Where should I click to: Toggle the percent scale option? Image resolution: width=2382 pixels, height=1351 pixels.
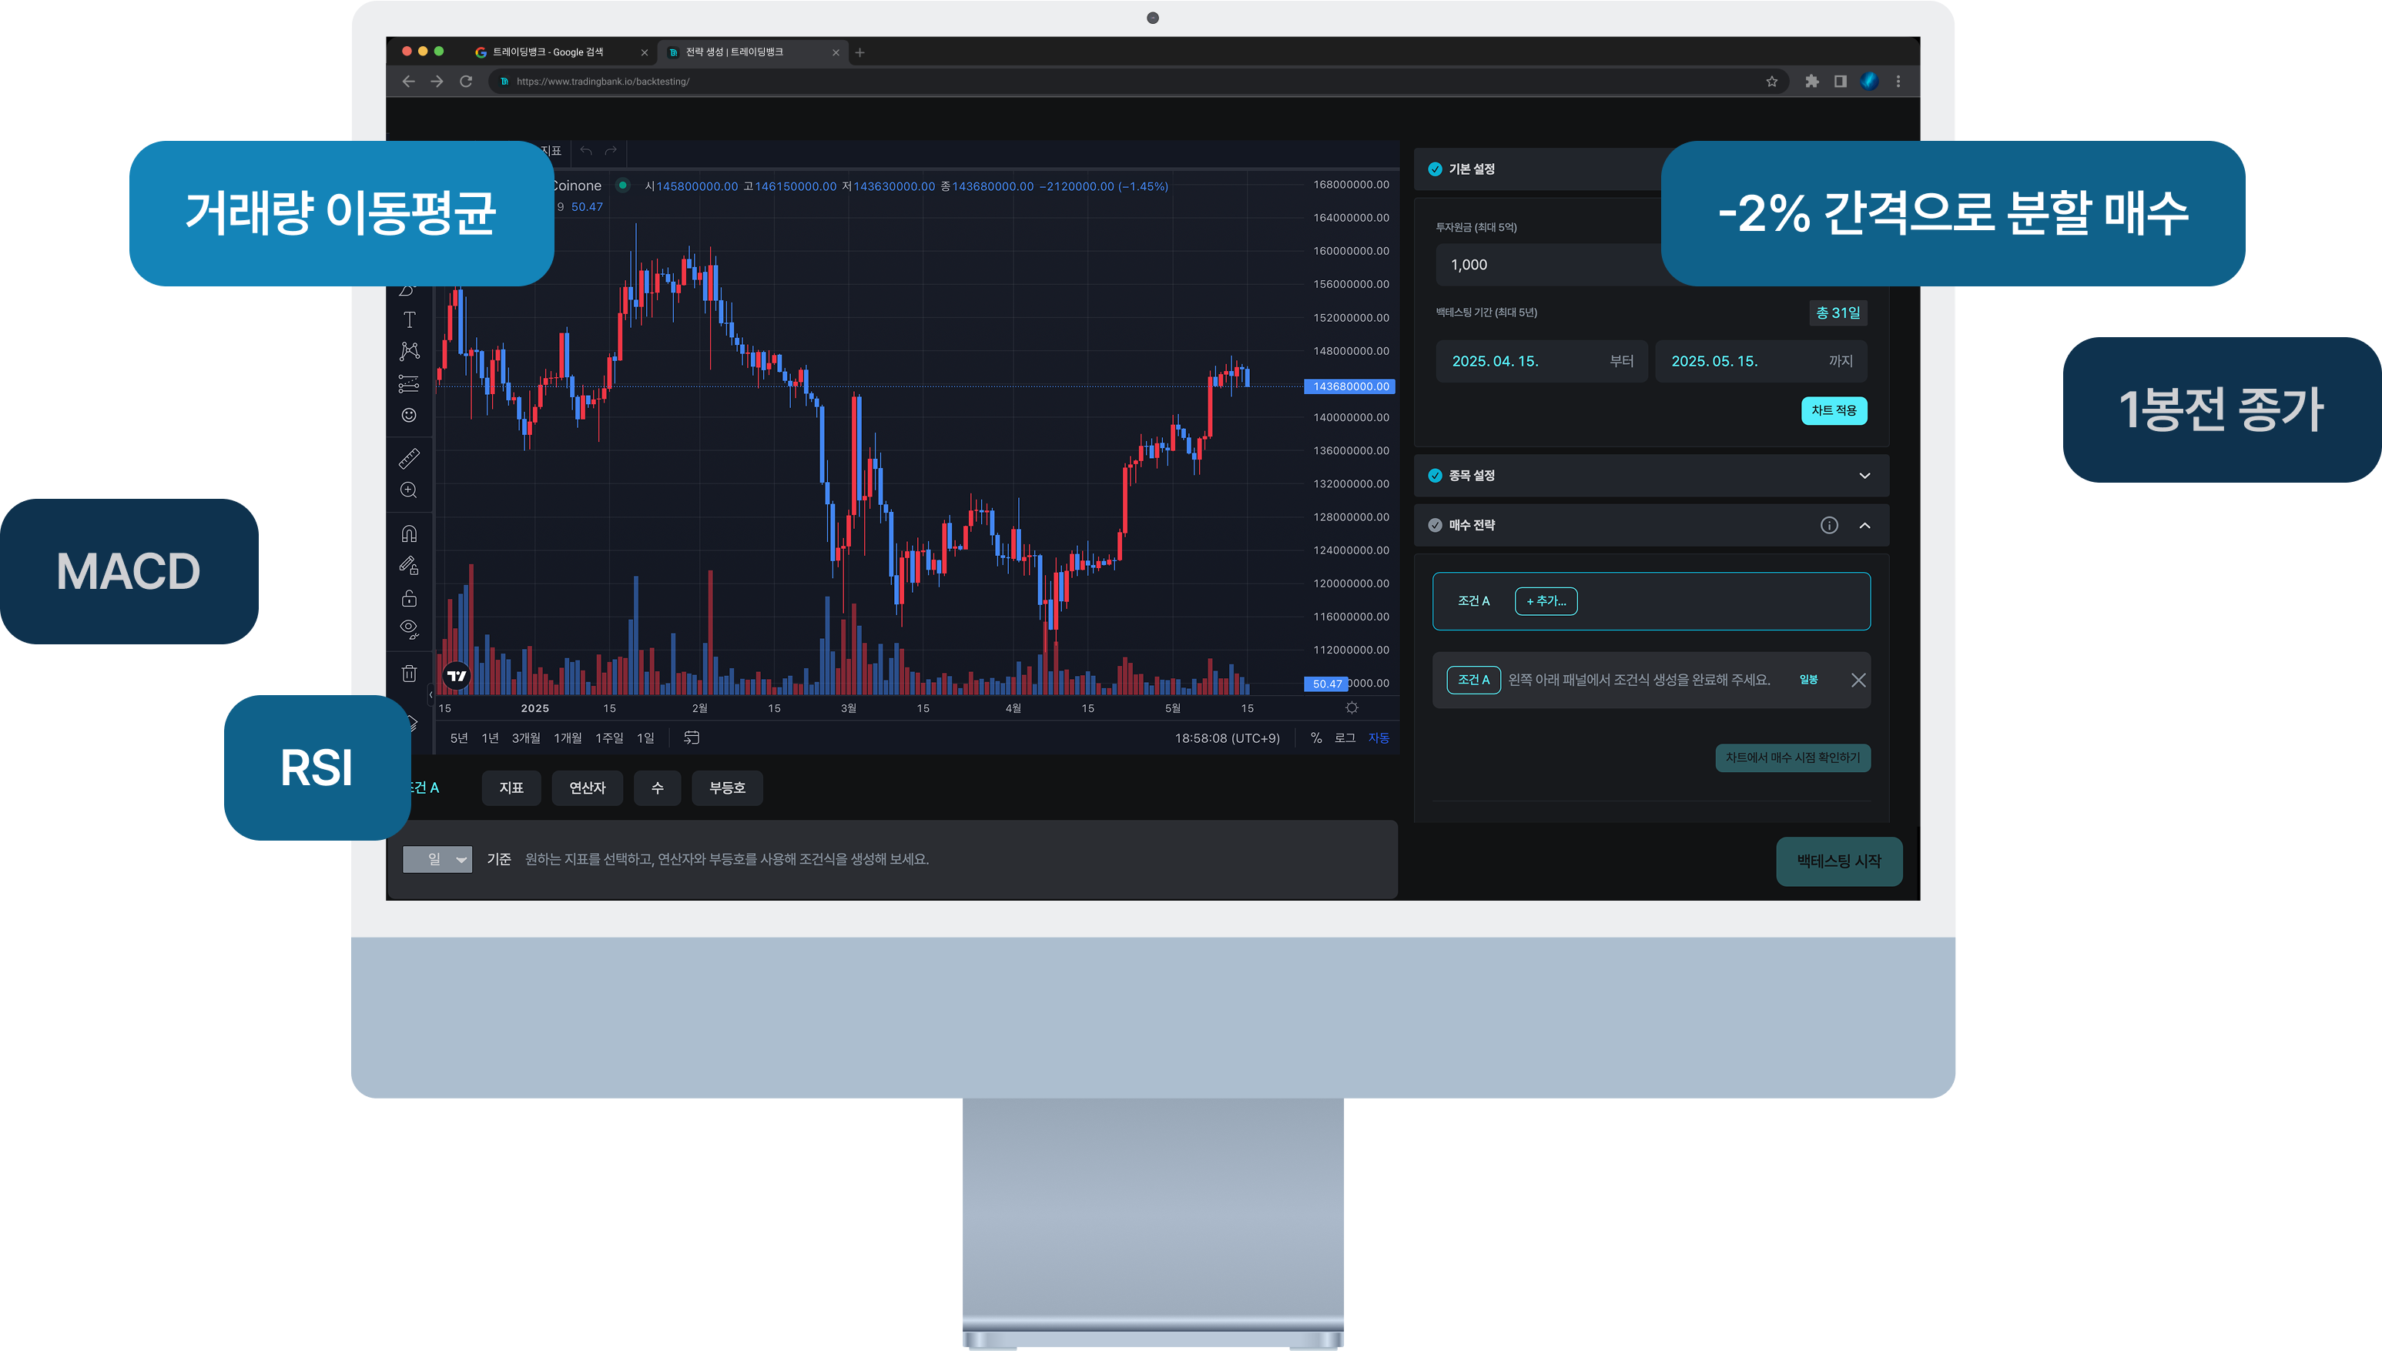click(x=1315, y=738)
